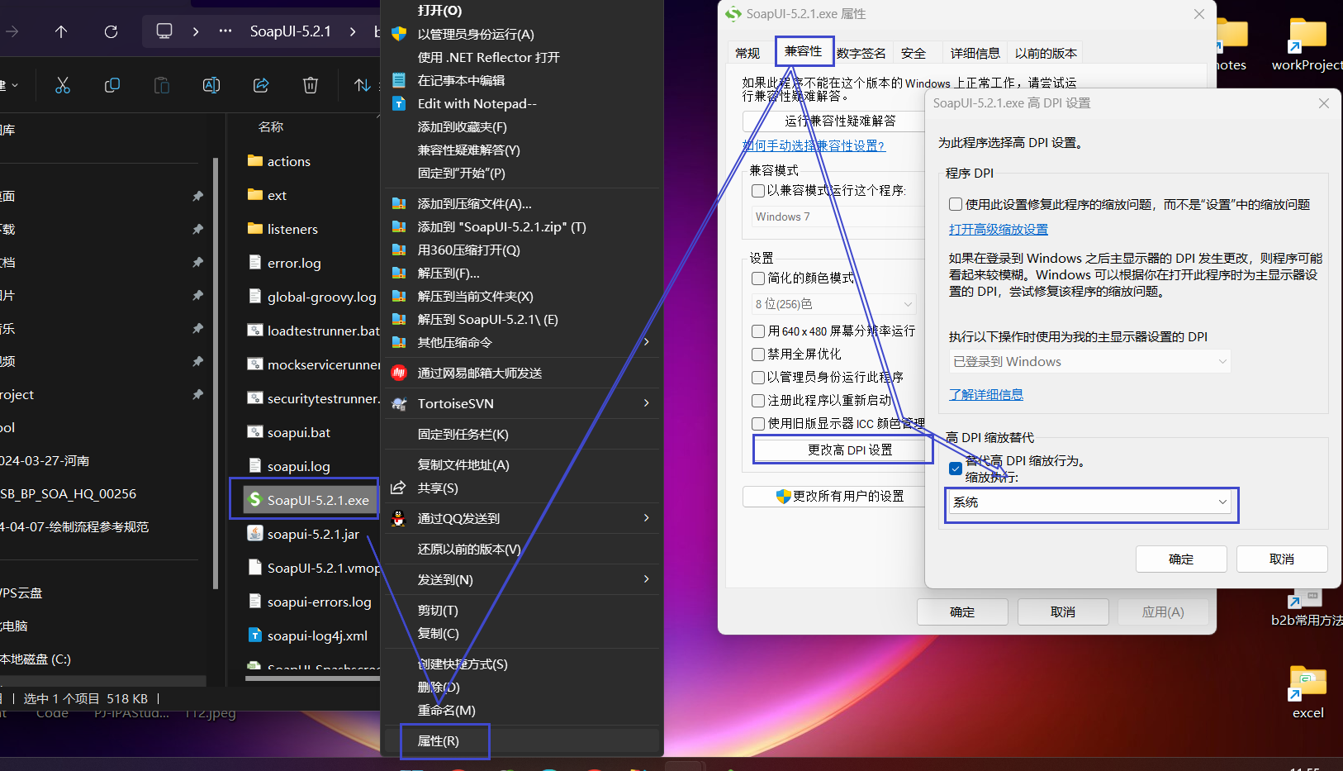Open the 打开高级缩放设置 link

(998, 230)
